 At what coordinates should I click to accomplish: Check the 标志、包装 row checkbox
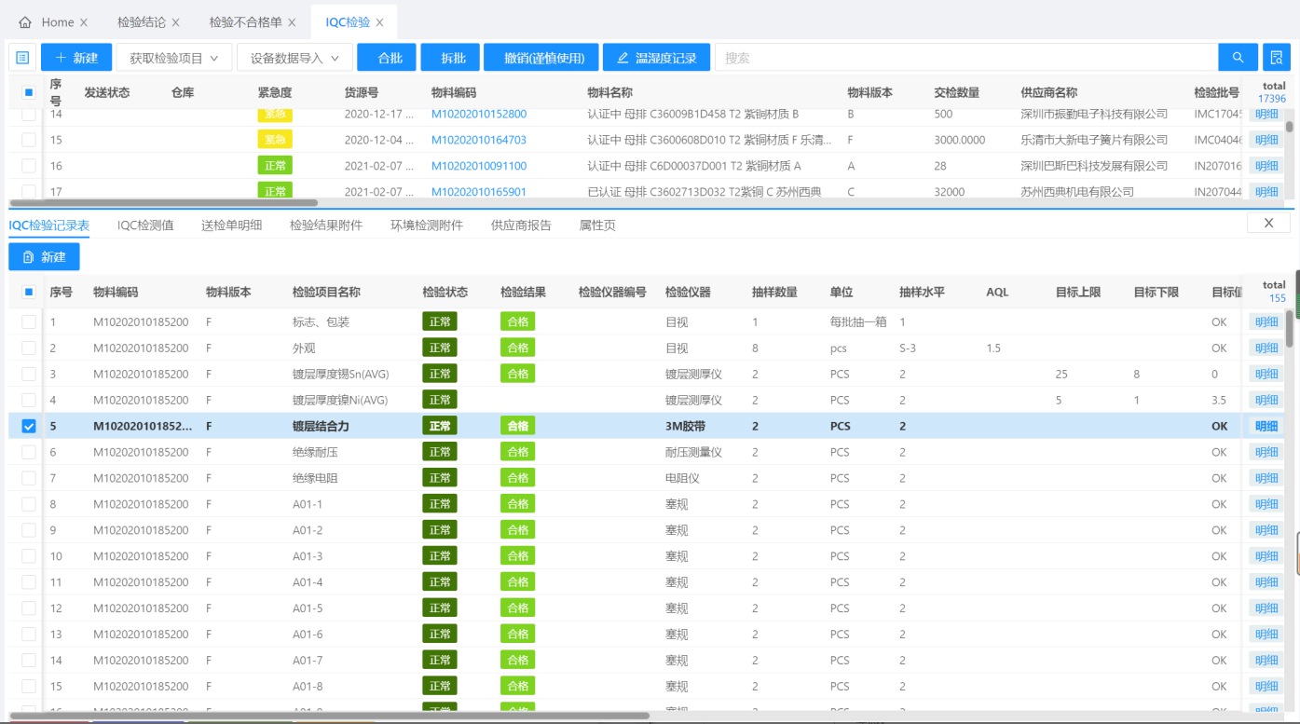click(29, 321)
